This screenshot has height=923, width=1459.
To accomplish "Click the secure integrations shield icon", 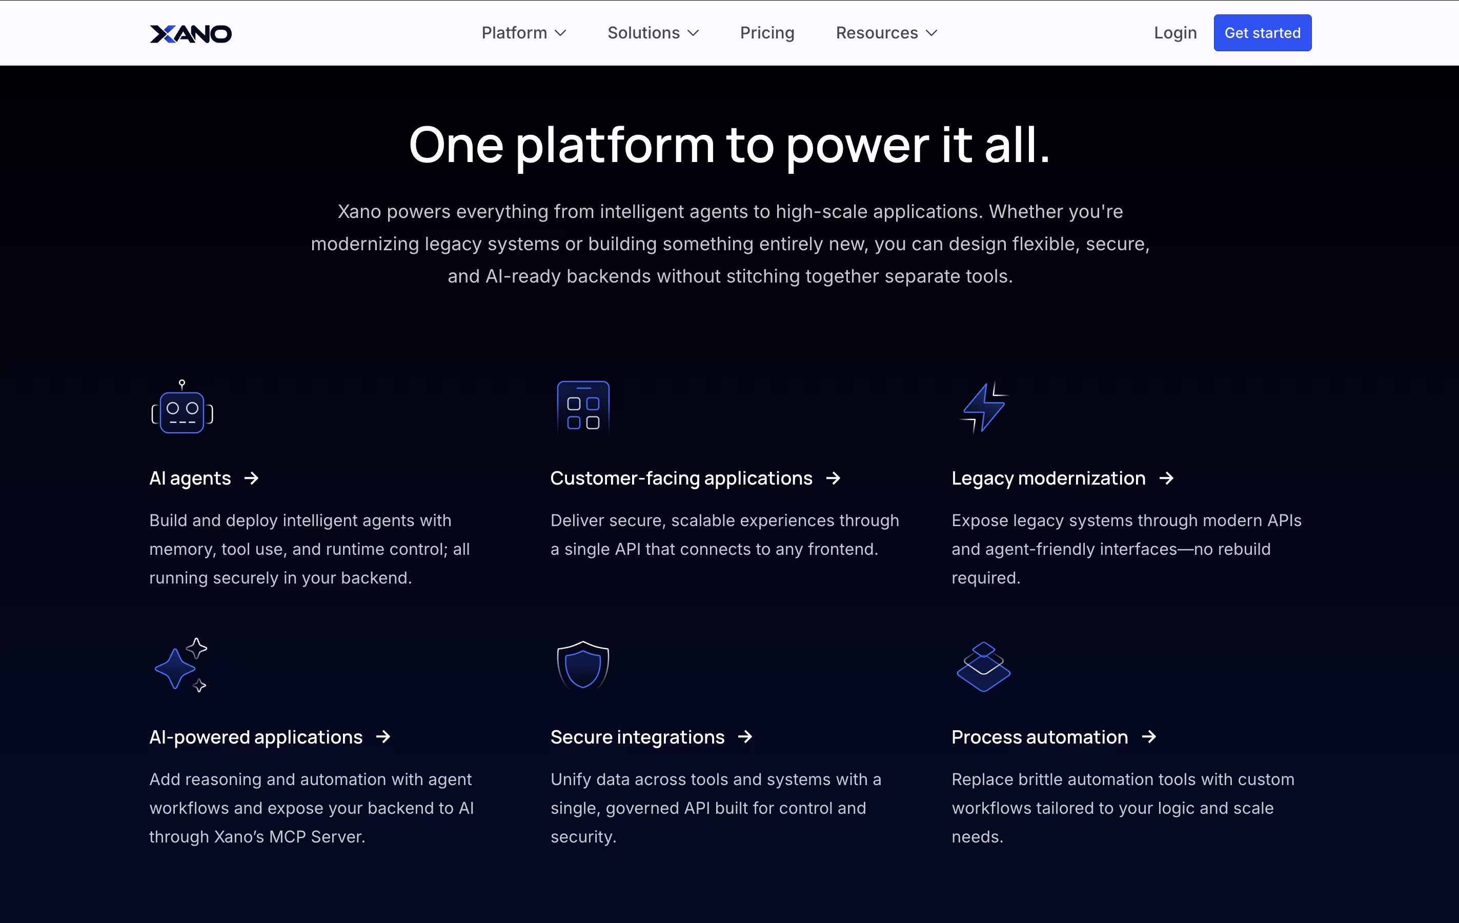I will point(583,666).
